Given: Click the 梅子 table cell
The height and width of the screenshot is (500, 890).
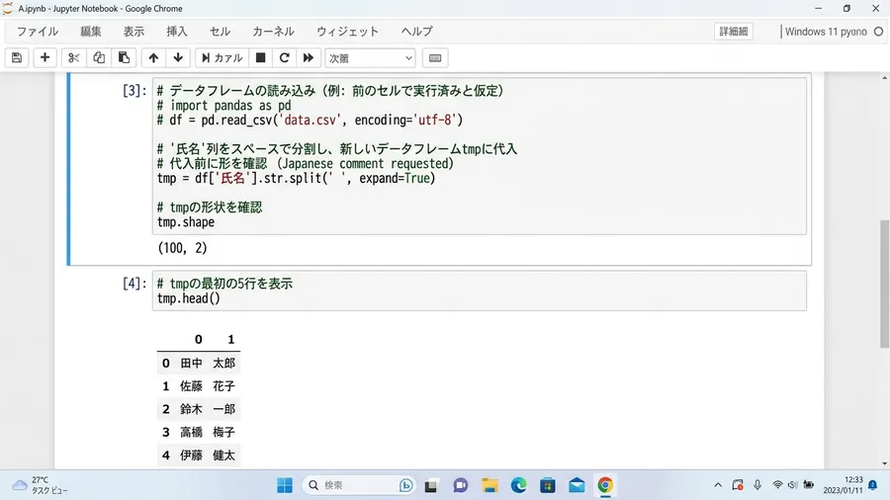Looking at the screenshot, I should pyautogui.click(x=223, y=432).
